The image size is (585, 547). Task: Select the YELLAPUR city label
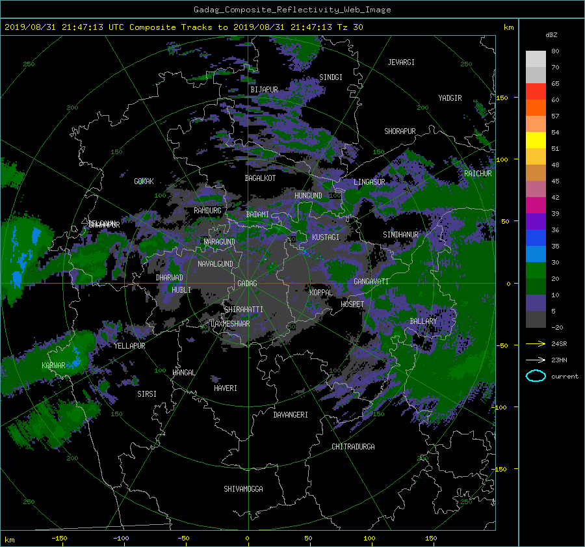coord(130,346)
